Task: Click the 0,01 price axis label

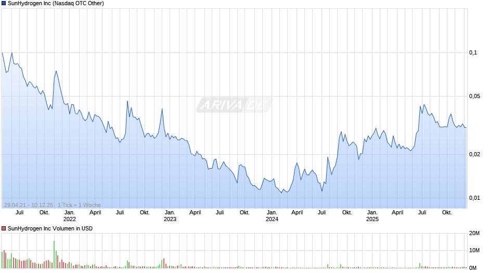Action: (x=474, y=198)
